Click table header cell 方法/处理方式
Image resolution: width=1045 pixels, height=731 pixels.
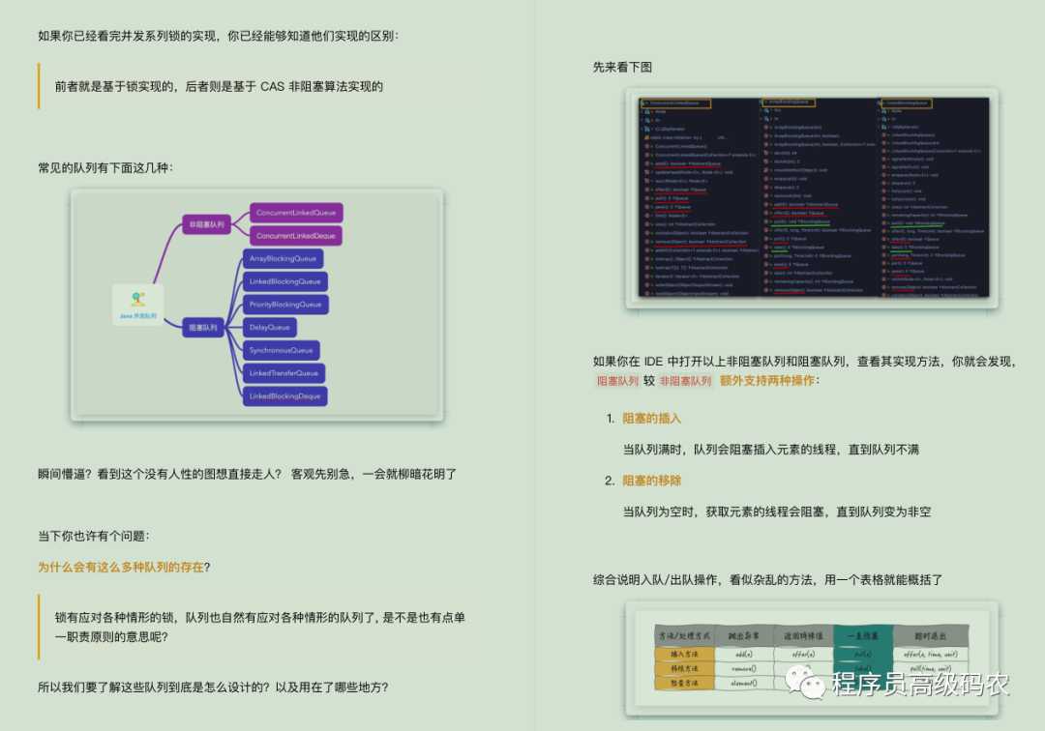coord(685,636)
